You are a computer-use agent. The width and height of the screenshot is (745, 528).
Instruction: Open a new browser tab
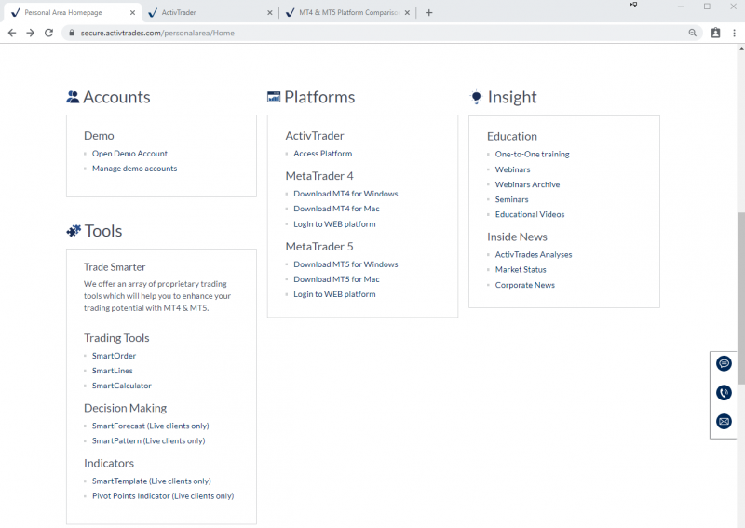429,13
